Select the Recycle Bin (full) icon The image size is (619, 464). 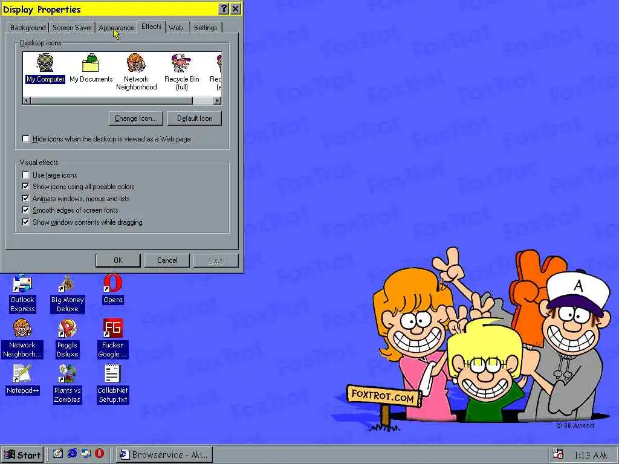(x=181, y=72)
